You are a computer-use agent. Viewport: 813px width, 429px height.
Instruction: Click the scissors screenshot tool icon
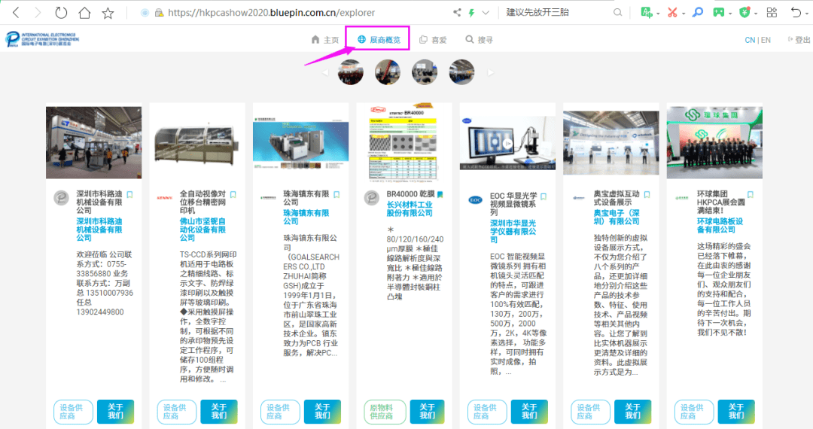coord(672,13)
